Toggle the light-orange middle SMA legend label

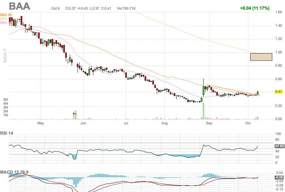pos(3,19)
